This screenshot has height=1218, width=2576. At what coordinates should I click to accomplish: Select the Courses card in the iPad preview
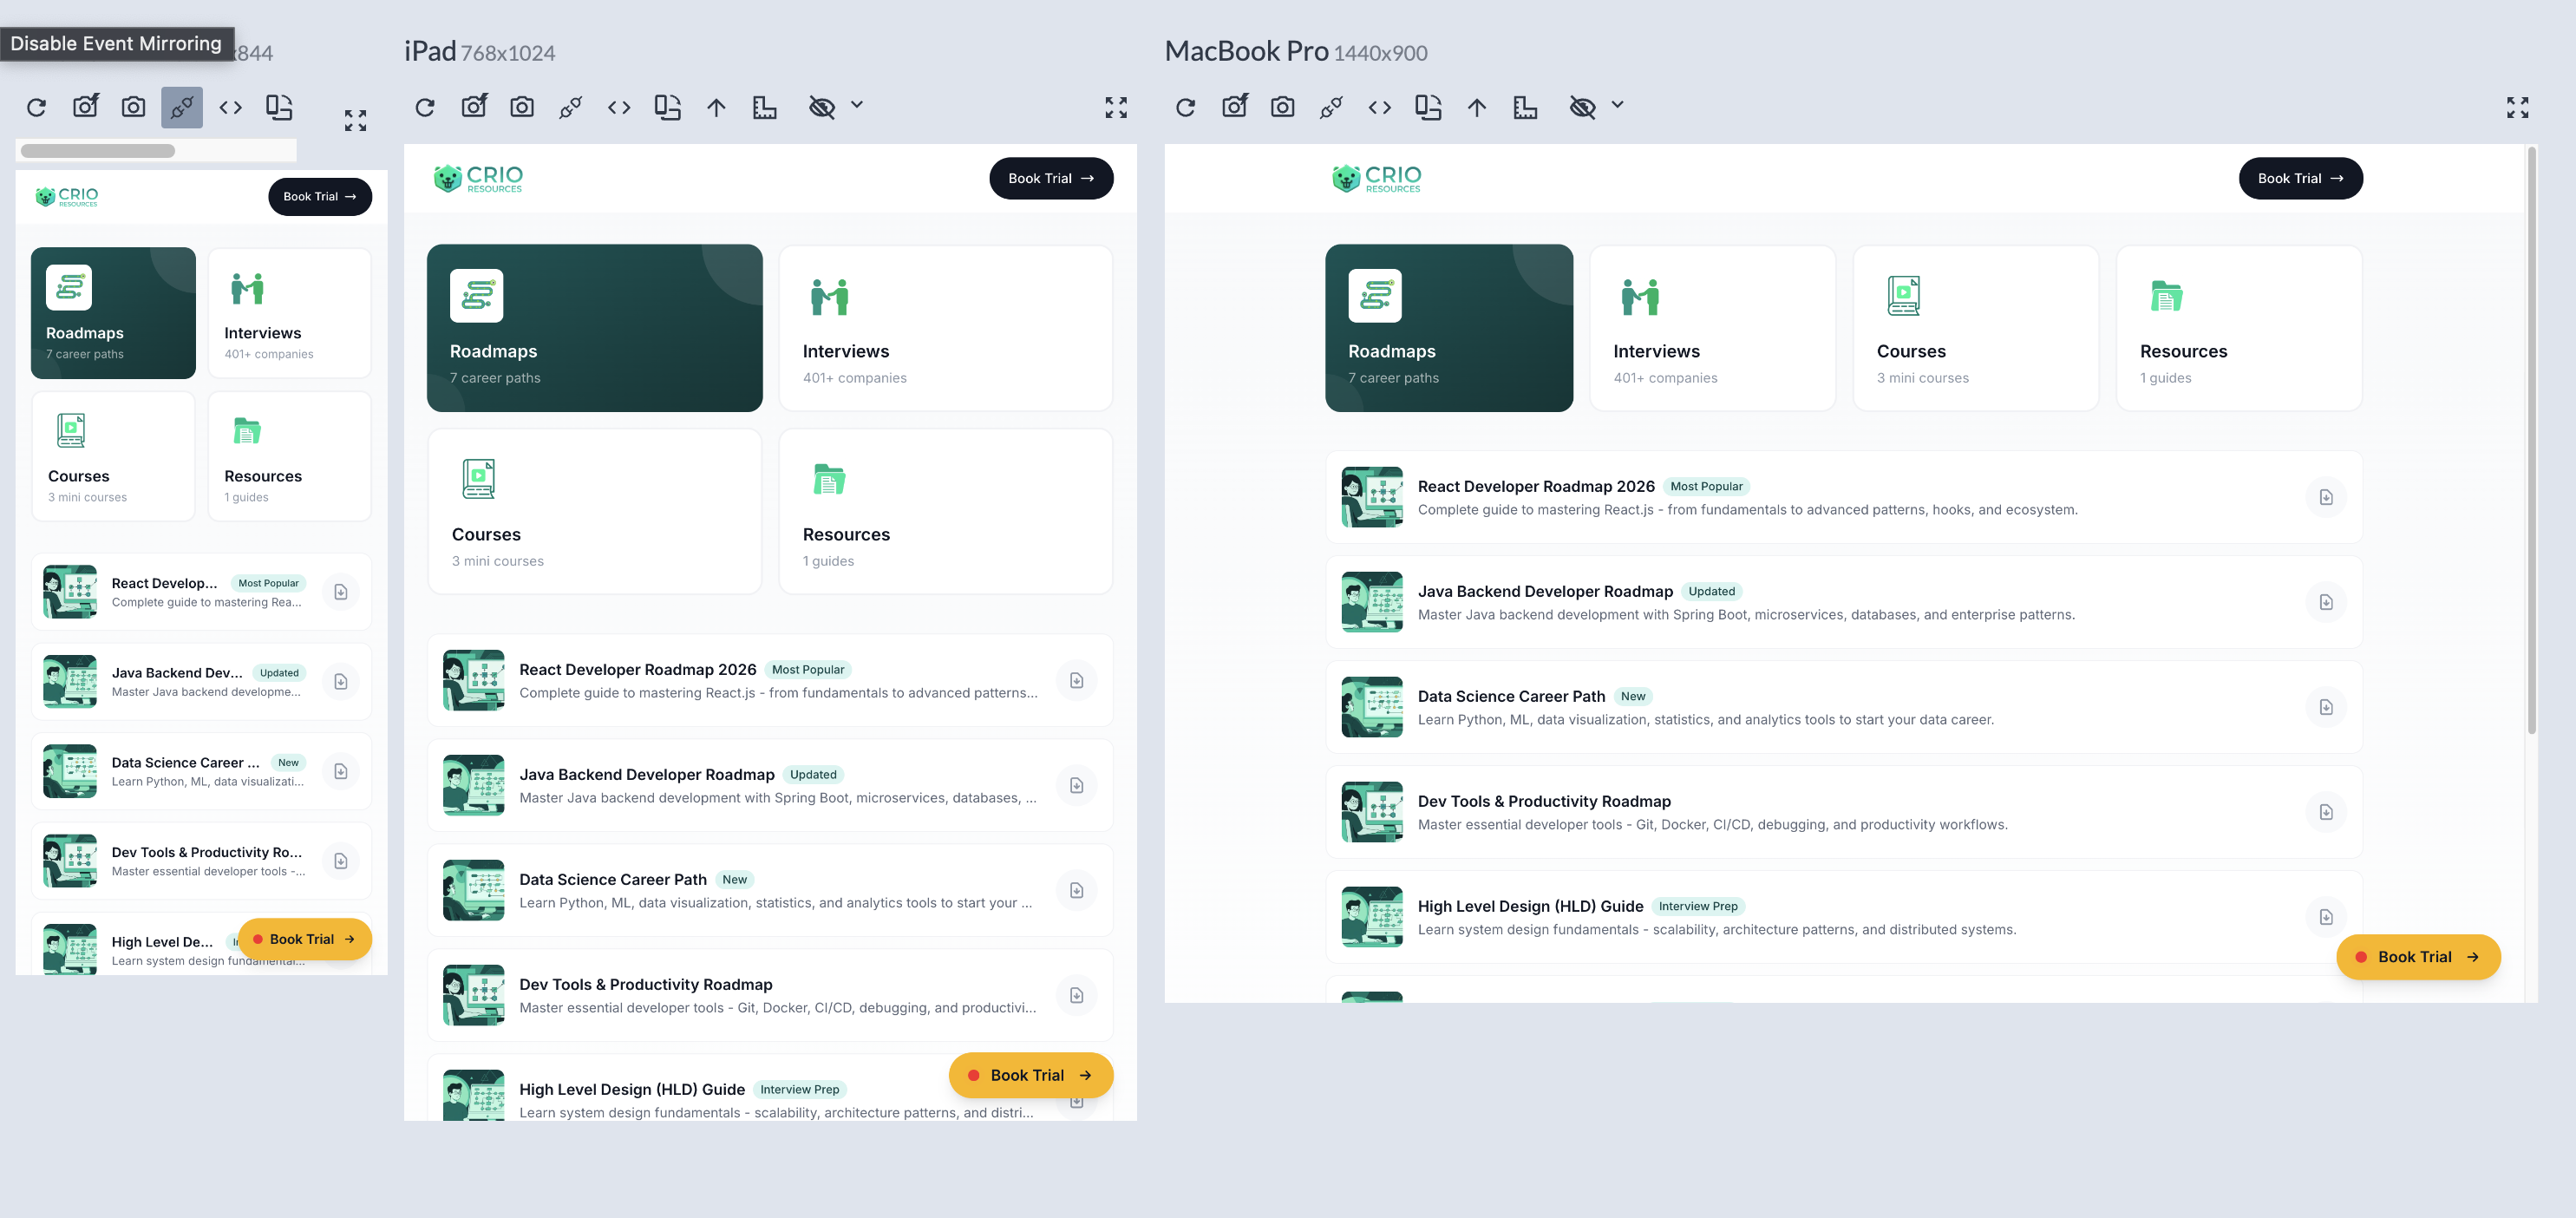[x=594, y=511]
